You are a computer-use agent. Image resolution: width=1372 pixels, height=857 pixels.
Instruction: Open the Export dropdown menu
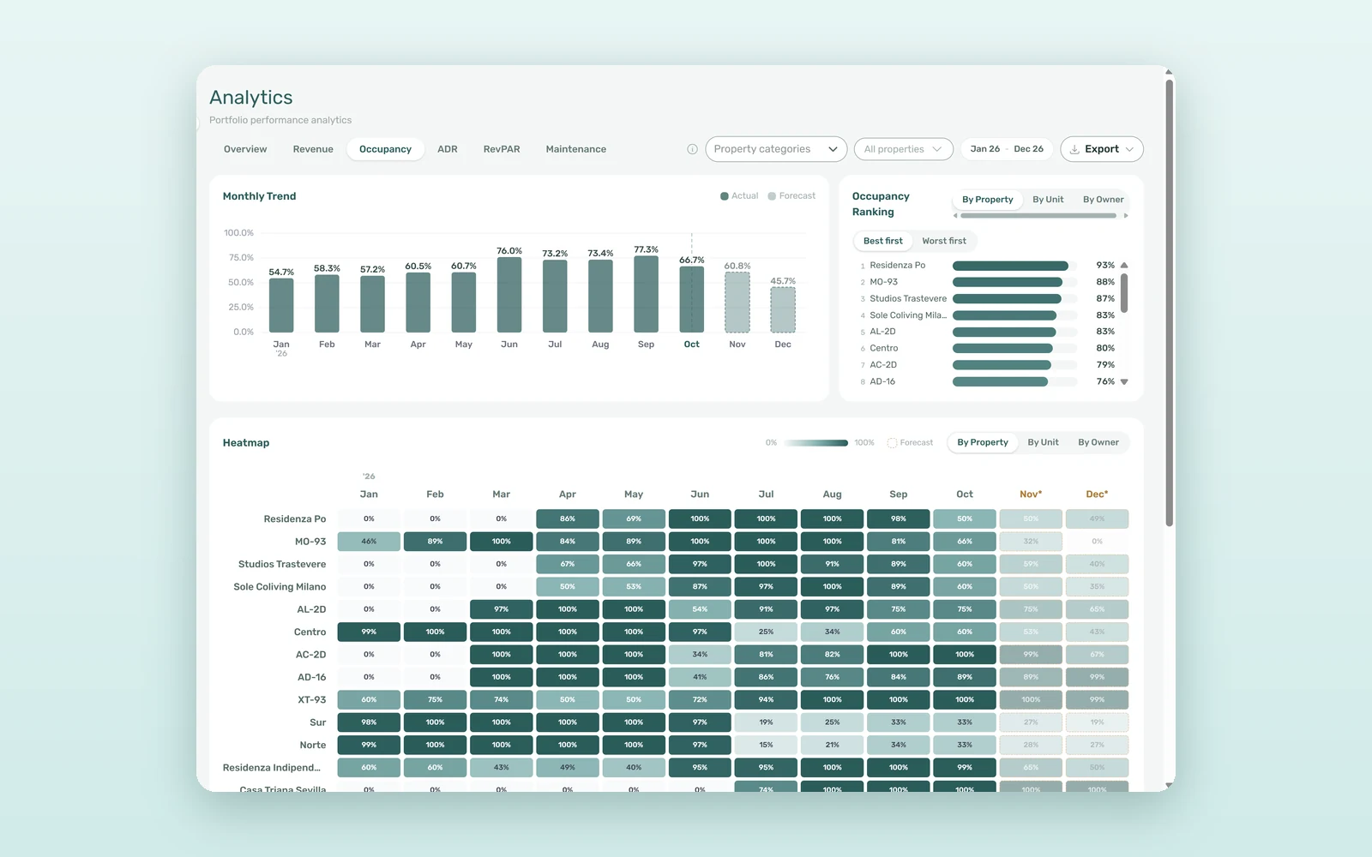click(1102, 149)
